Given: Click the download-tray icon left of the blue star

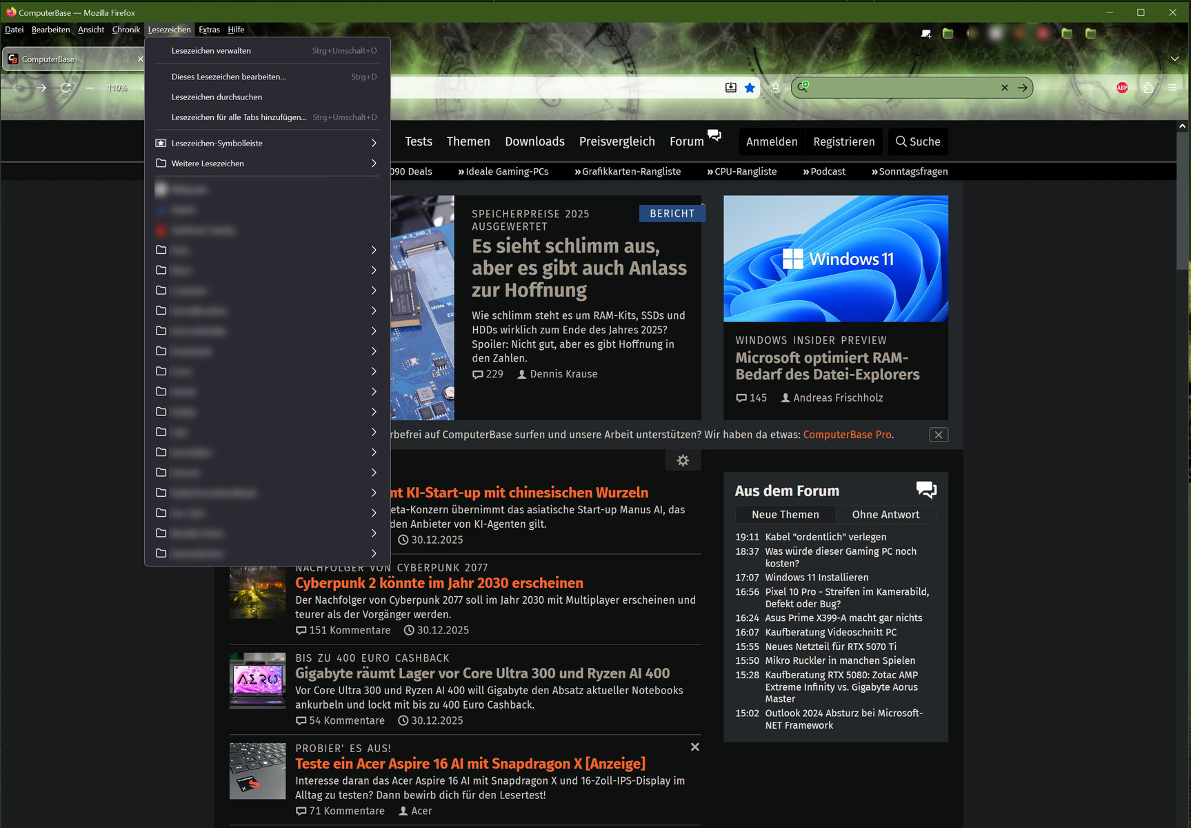Looking at the screenshot, I should (731, 88).
